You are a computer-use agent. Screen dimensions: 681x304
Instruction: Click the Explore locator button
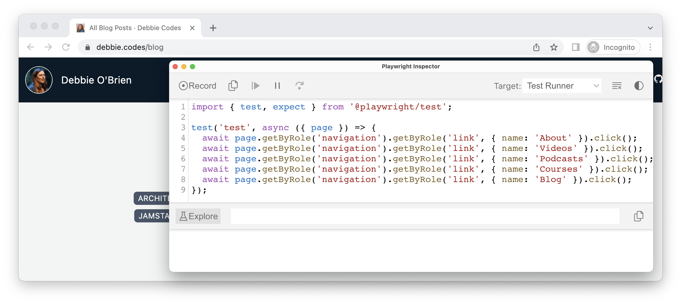[198, 216]
